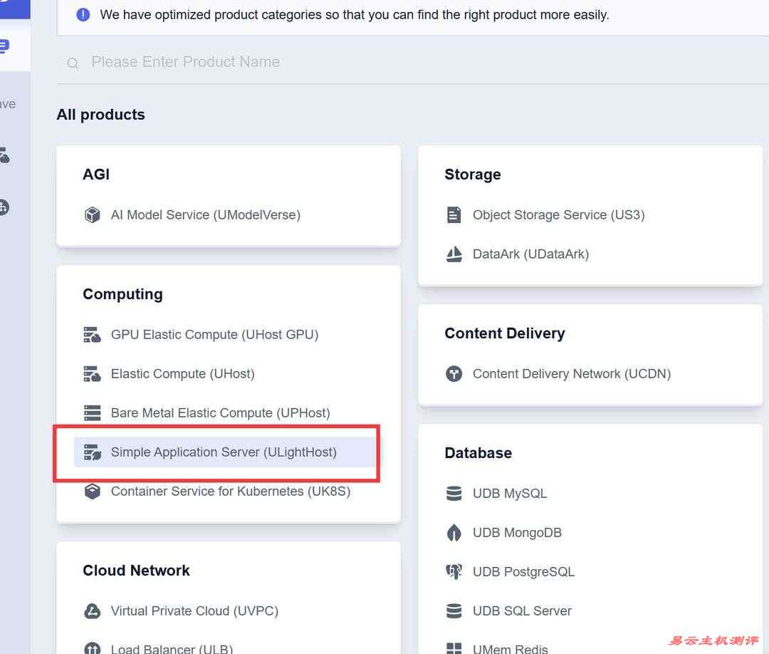The height and width of the screenshot is (654, 769).
Task: Click the Object Storage Service document icon
Action: (x=454, y=215)
